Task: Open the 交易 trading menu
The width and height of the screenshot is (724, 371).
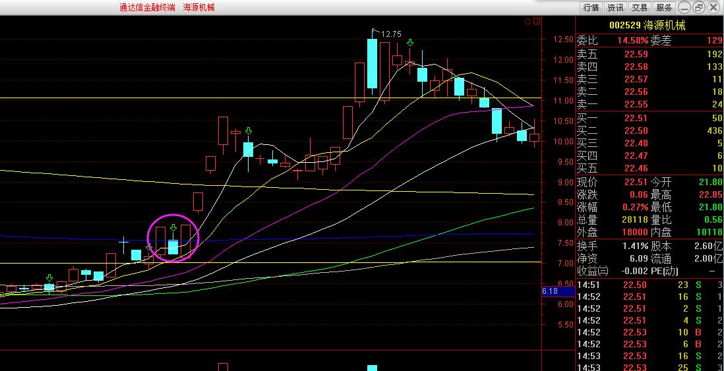Action: click(640, 7)
